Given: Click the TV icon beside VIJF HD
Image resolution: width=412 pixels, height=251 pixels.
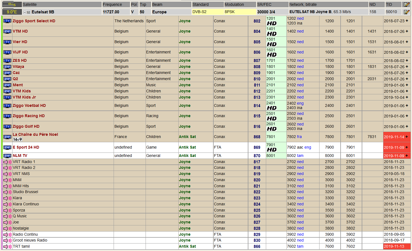Looking at the screenshot, I should 7,52.
